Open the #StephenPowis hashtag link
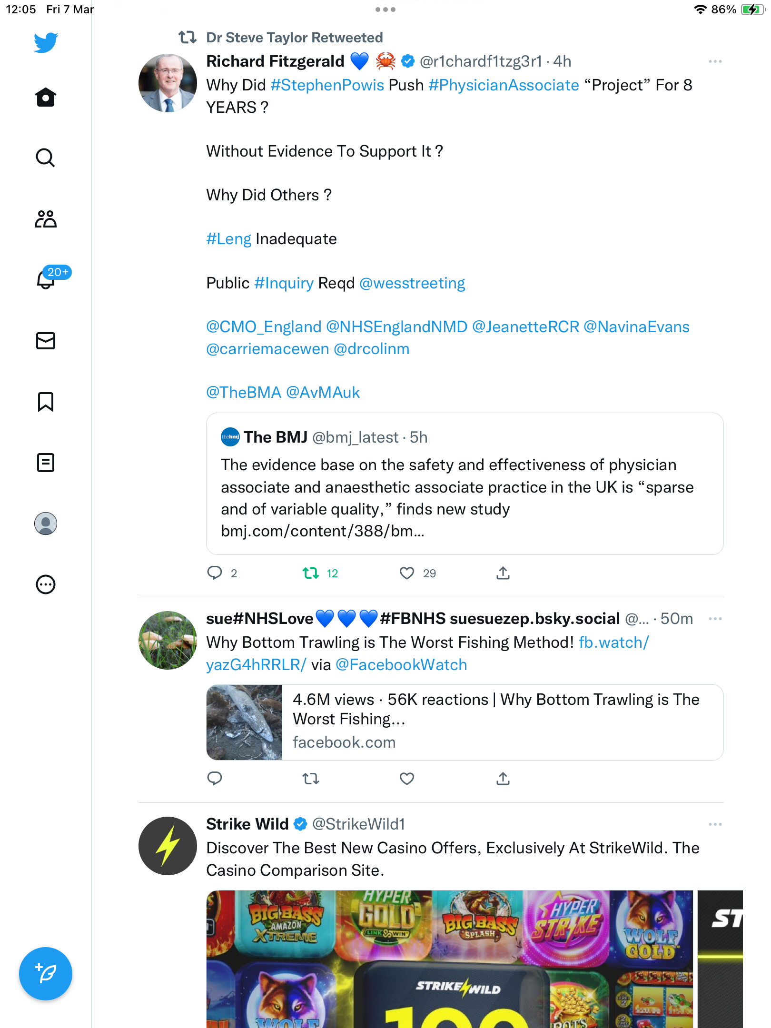The height and width of the screenshot is (1028, 771). [x=327, y=85]
